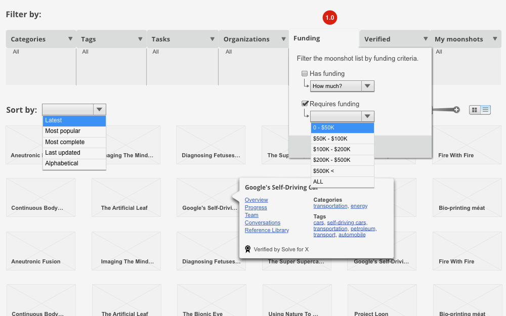This screenshot has width=506, height=316.
Task: Switch to grid view layout
Action: tap(474, 110)
